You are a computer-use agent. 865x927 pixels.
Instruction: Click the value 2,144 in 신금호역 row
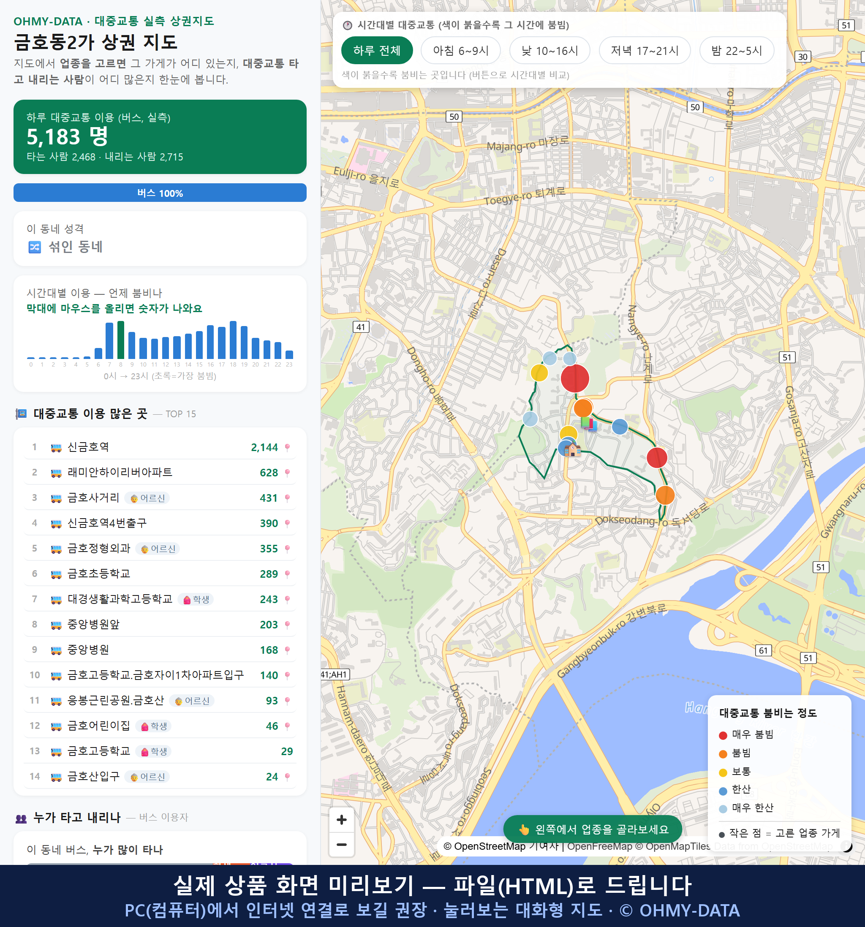coord(264,448)
